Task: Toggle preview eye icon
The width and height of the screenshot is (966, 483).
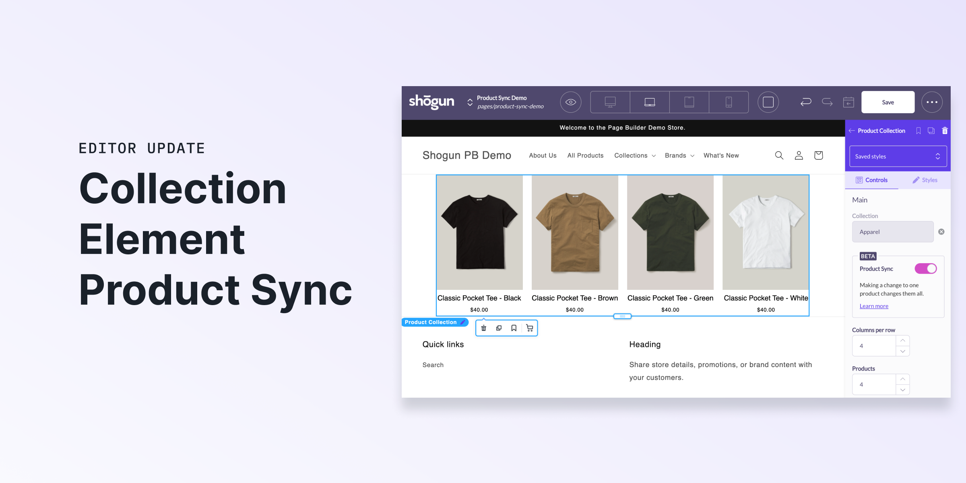Action: (571, 102)
